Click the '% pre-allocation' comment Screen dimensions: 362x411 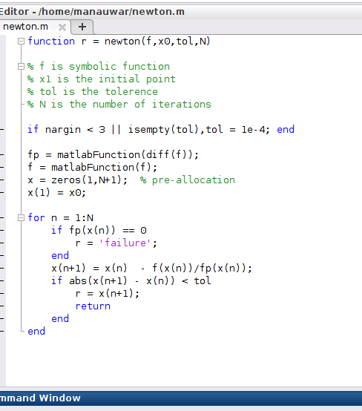coord(188,180)
